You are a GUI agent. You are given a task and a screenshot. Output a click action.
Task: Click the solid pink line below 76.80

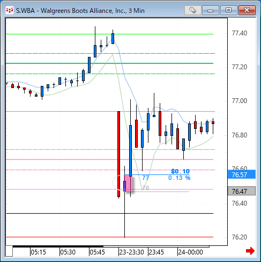(x=110, y=159)
